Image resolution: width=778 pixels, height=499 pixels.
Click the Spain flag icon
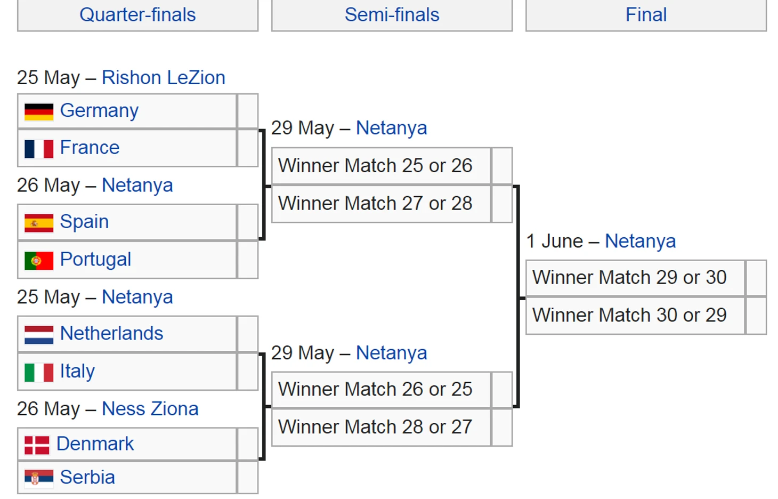39,223
